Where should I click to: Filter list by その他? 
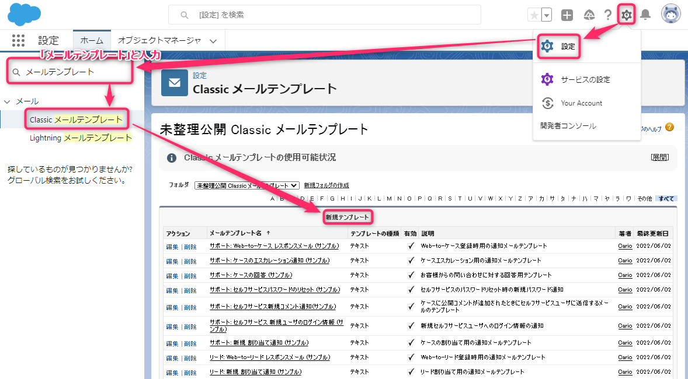click(645, 198)
